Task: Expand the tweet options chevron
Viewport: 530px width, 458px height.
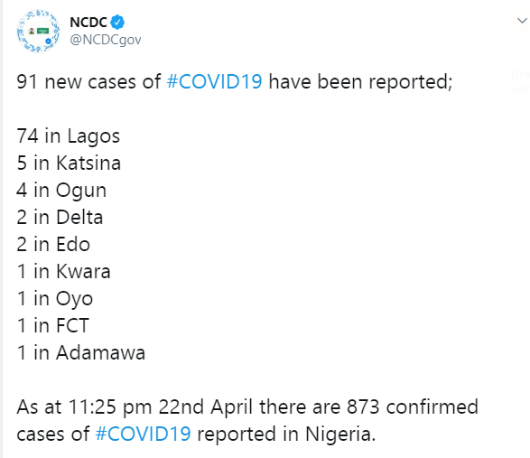Action: pos(522,21)
